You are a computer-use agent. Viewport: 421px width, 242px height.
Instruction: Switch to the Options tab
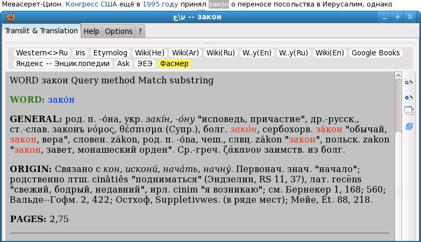[x=118, y=31]
